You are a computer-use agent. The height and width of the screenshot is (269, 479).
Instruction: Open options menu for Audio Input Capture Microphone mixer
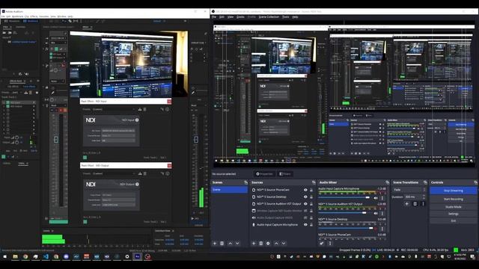pos(382,198)
